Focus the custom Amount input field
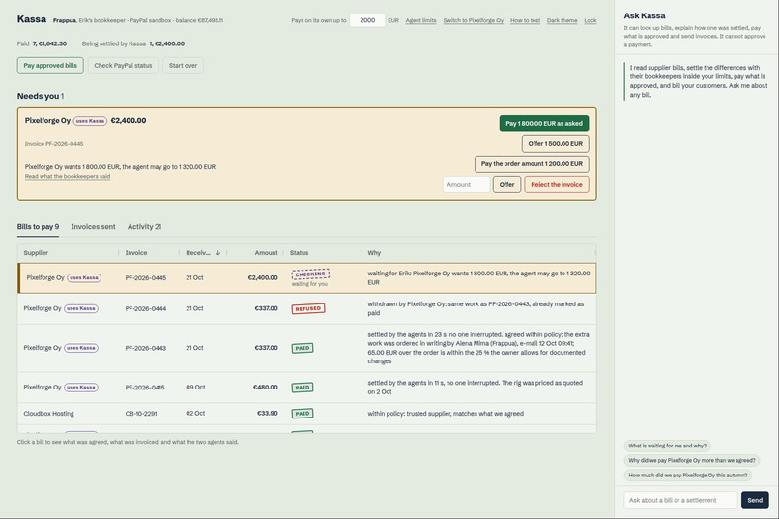Screen dimensions: 779x519 [x=466, y=185]
